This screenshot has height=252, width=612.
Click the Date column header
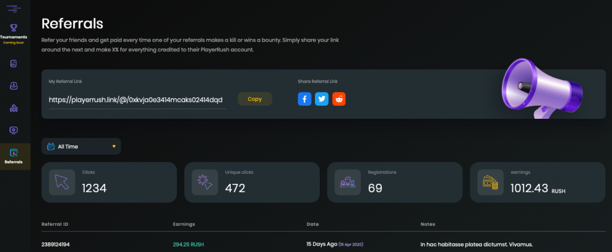313,225
